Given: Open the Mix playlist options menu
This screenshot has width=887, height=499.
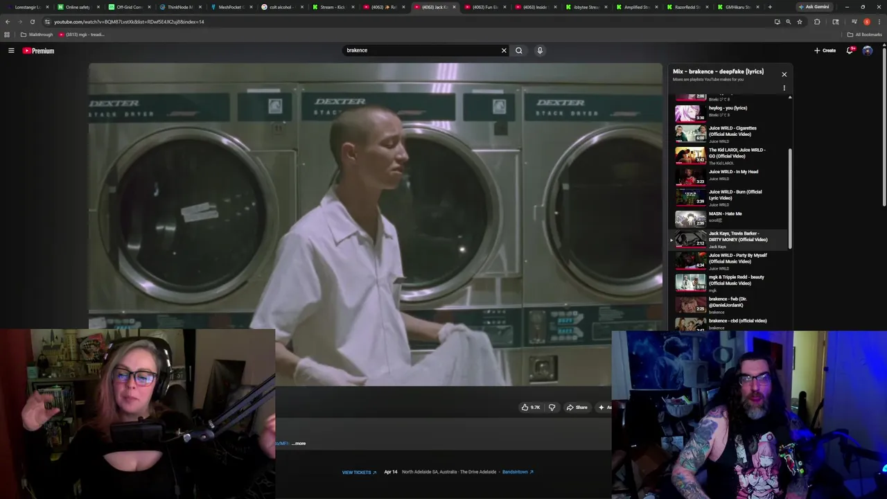Looking at the screenshot, I should click(784, 88).
